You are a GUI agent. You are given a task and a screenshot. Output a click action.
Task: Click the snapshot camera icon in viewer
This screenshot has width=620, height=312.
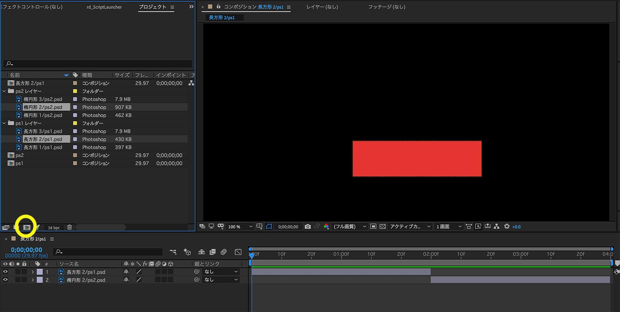tap(308, 226)
